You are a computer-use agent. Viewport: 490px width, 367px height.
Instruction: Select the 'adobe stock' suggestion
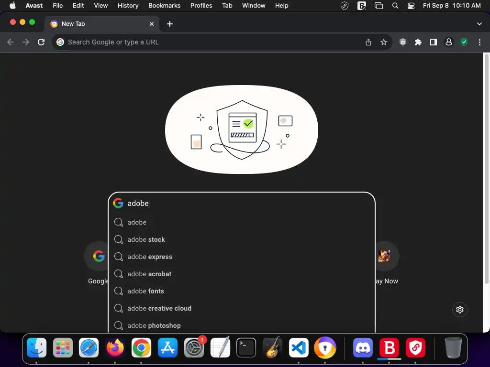(241, 239)
